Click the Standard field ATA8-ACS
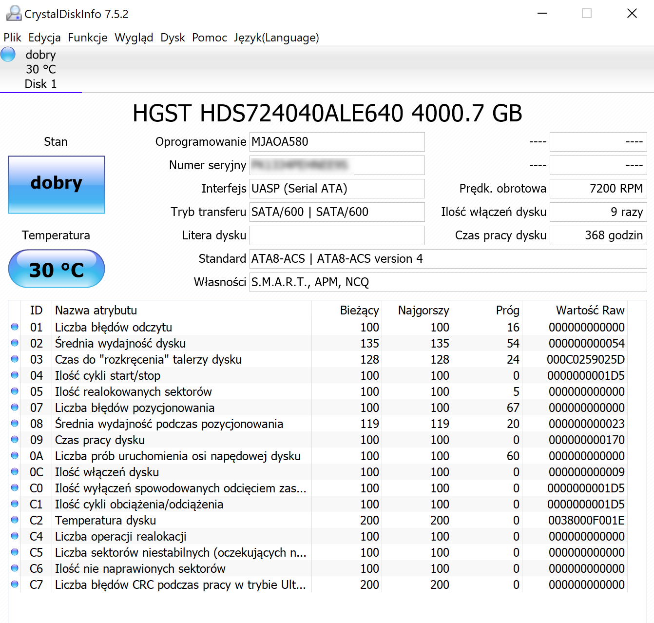This screenshot has width=654, height=623. point(448,259)
